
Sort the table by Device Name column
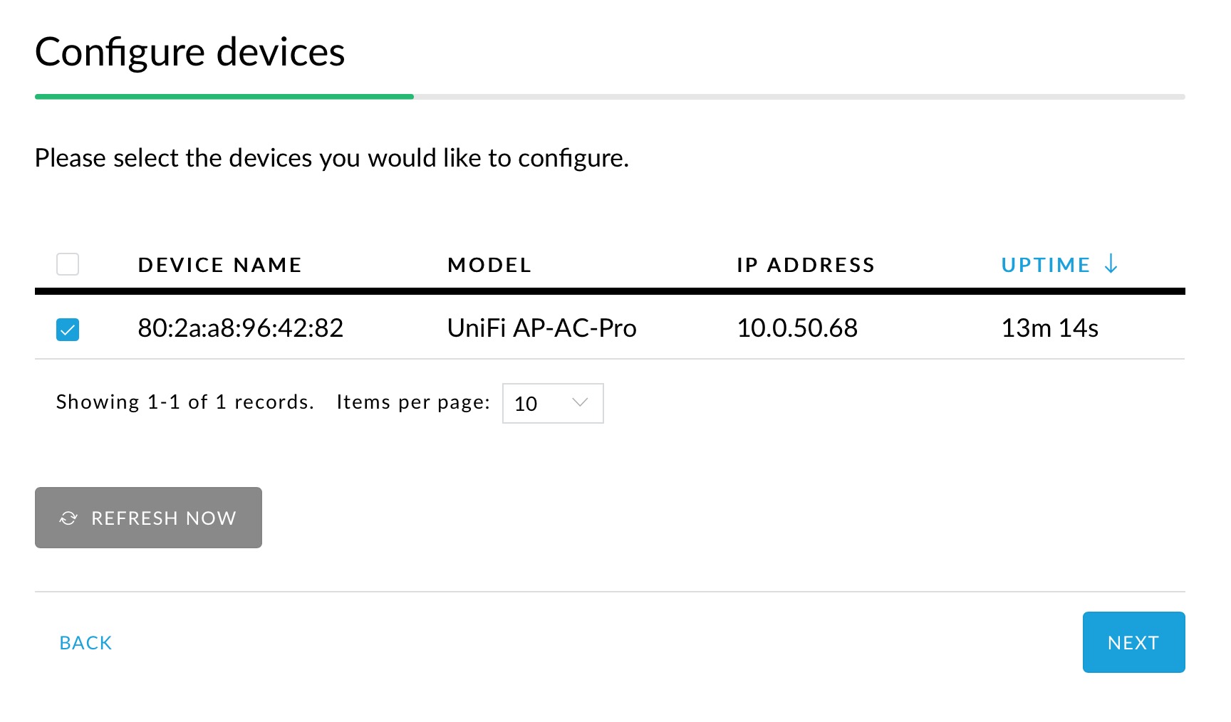point(219,265)
